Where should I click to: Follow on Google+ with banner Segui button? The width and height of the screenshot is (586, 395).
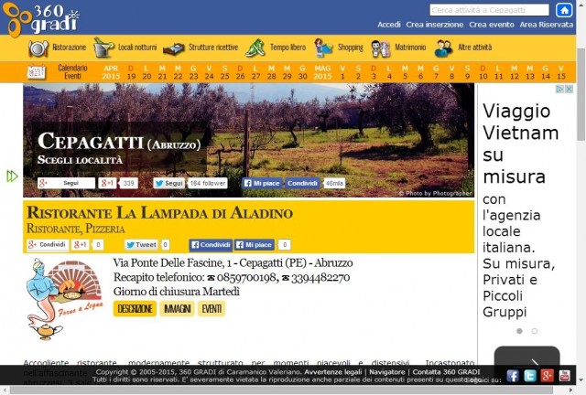click(x=66, y=183)
